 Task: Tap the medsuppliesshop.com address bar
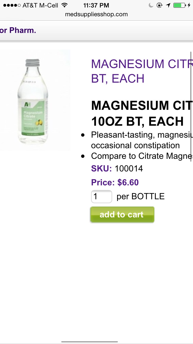point(97,14)
